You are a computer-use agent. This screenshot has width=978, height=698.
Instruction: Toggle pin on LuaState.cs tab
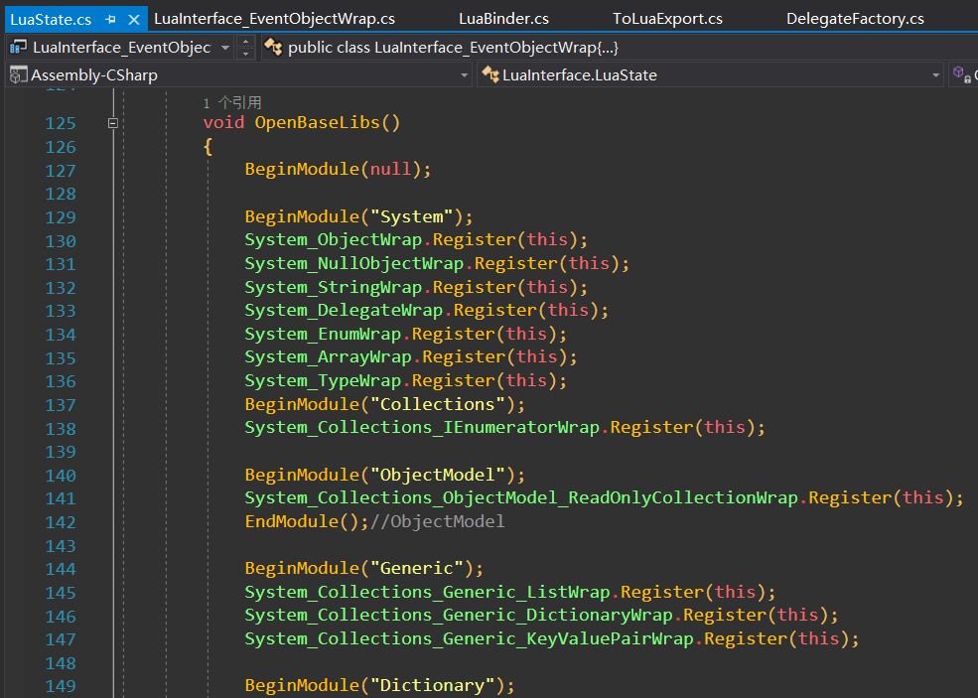point(111,19)
